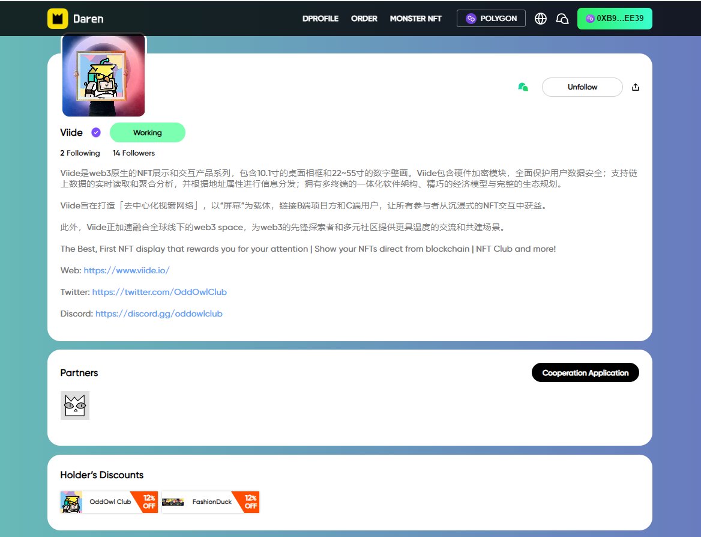The height and width of the screenshot is (537, 701).
Task: Click the Polygon chain icon in selector
Action: pyautogui.click(x=471, y=19)
